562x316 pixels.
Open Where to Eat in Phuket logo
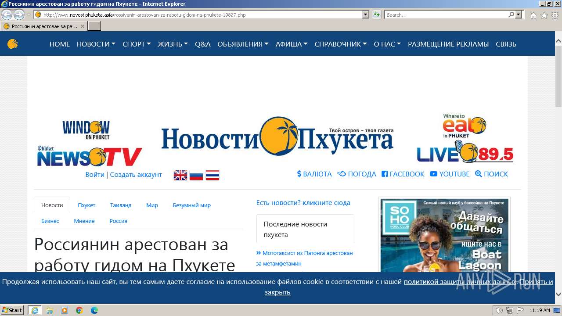(x=465, y=126)
